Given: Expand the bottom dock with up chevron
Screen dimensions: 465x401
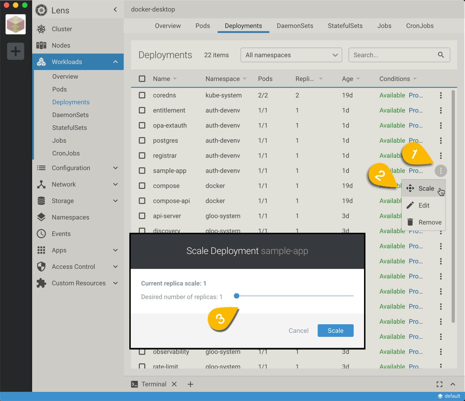Looking at the screenshot, I should pyautogui.click(x=453, y=384).
